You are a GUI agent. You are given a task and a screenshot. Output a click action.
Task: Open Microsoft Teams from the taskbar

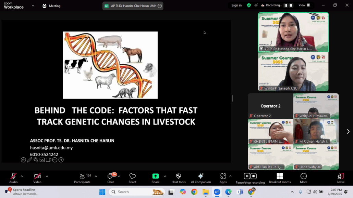point(240,192)
